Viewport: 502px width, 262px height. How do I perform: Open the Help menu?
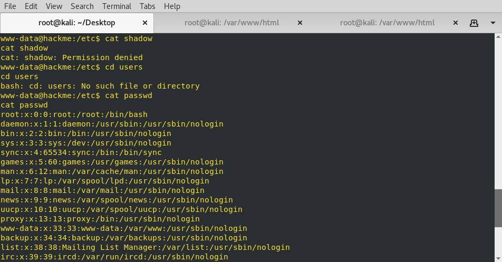pyautogui.click(x=172, y=6)
